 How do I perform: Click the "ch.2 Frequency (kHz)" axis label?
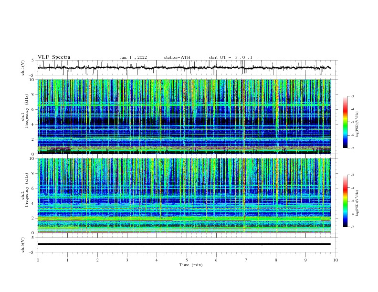point(24,189)
